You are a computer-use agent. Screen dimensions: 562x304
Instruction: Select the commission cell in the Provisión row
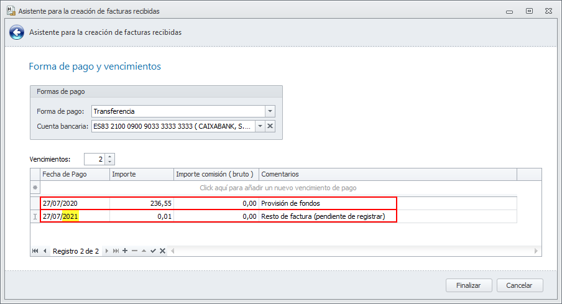click(x=216, y=203)
